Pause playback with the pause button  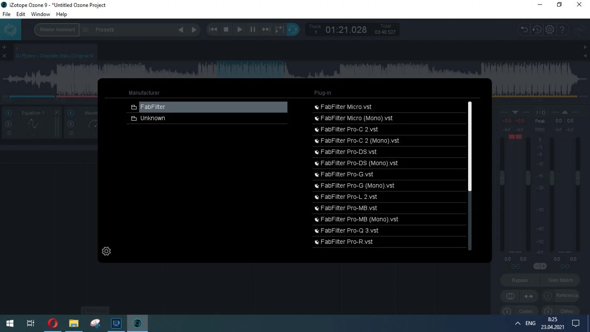253,29
